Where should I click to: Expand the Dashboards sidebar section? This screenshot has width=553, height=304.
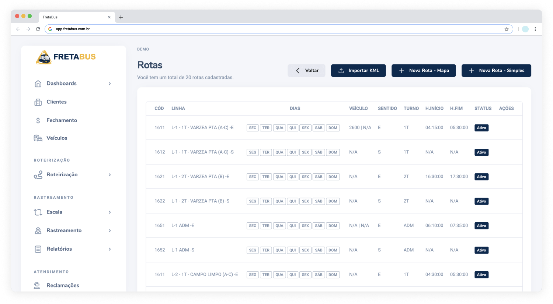109,83
